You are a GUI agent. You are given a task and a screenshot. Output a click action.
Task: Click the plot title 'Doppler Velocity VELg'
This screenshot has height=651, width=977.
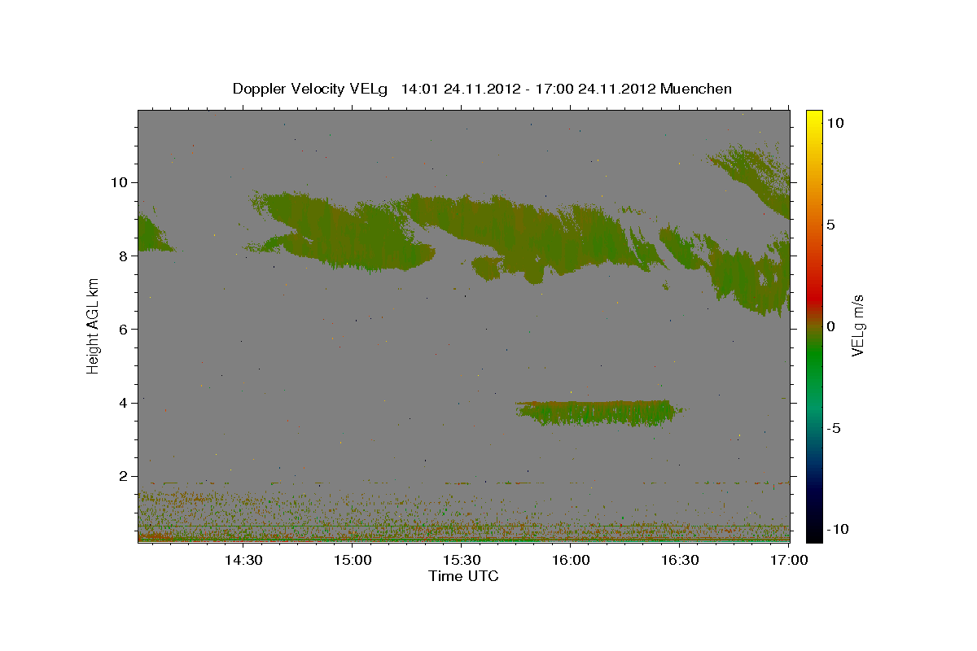point(312,89)
